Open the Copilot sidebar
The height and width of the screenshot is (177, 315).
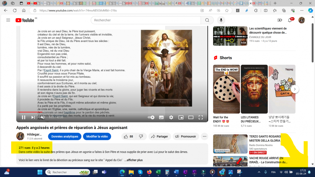[310, 10]
